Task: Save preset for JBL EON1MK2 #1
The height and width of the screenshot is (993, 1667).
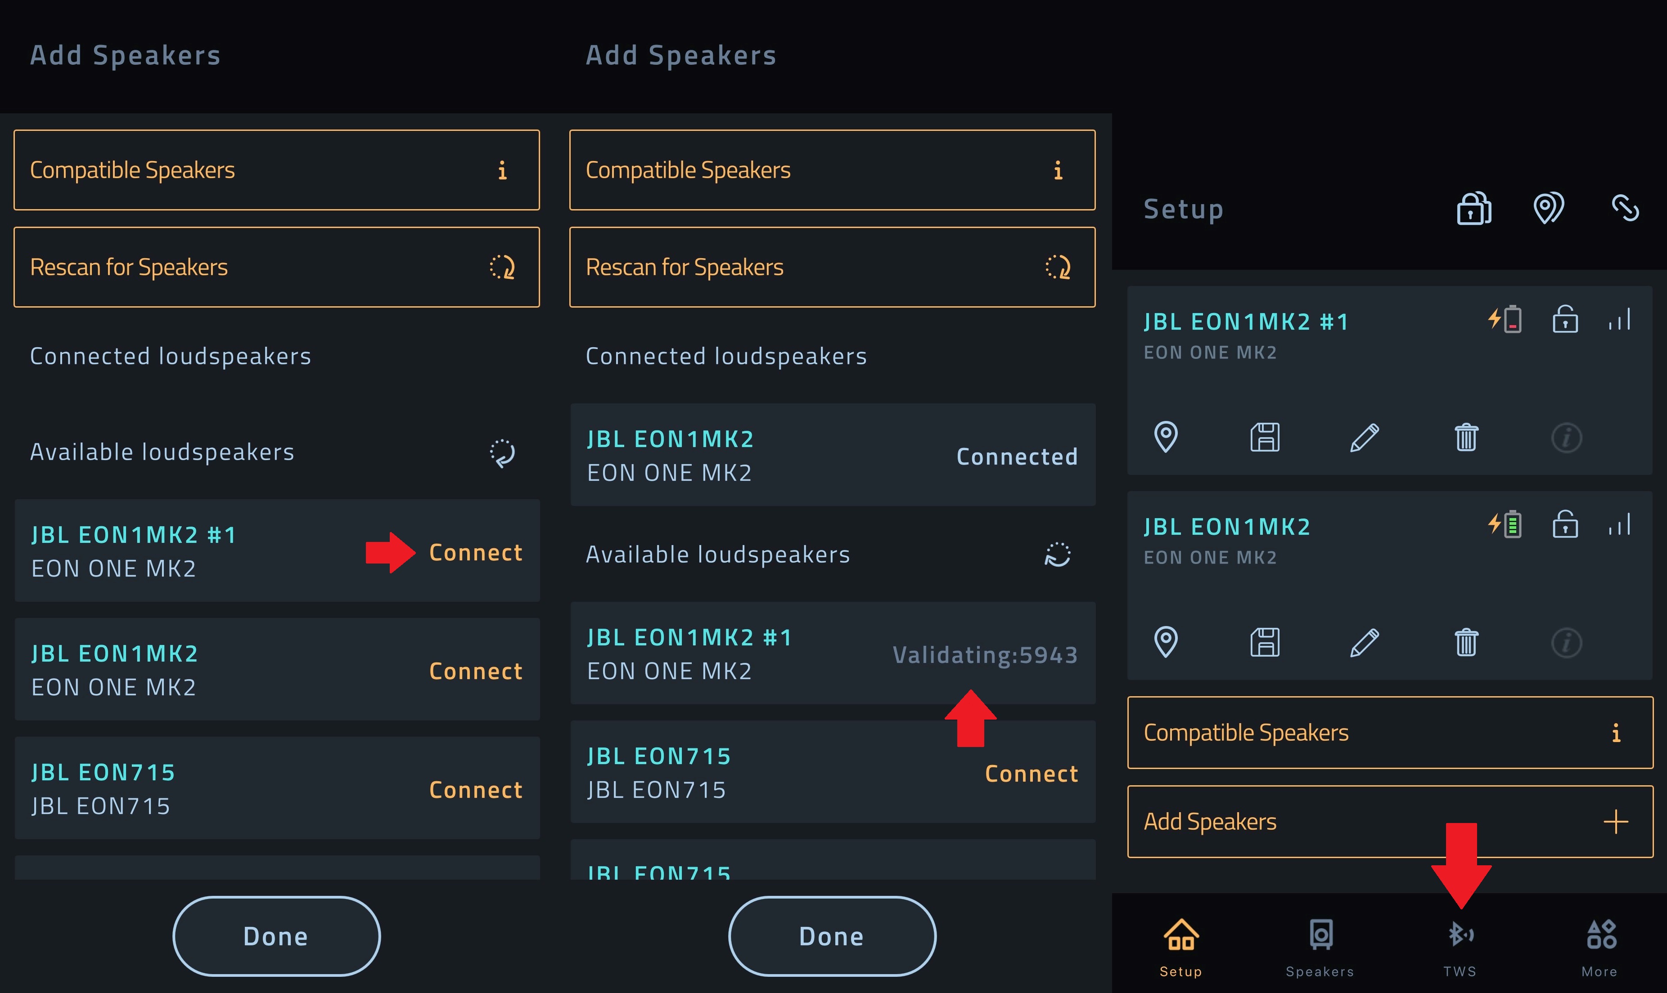Action: click(x=1265, y=438)
